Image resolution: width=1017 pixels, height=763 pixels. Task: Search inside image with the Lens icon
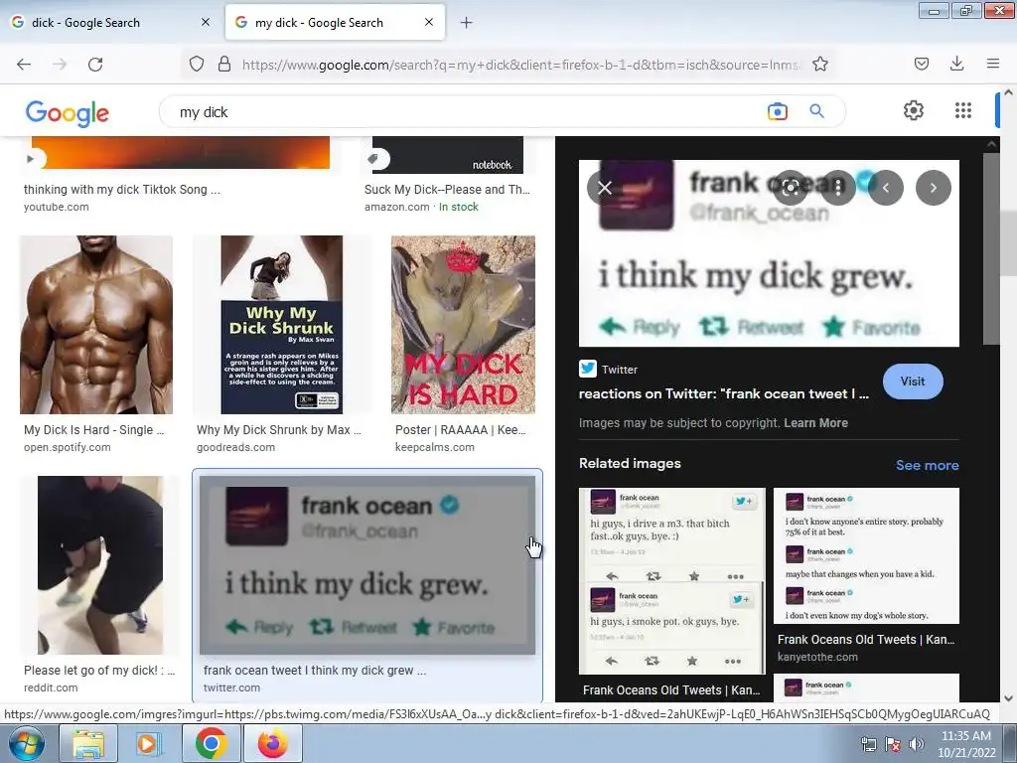791,188
